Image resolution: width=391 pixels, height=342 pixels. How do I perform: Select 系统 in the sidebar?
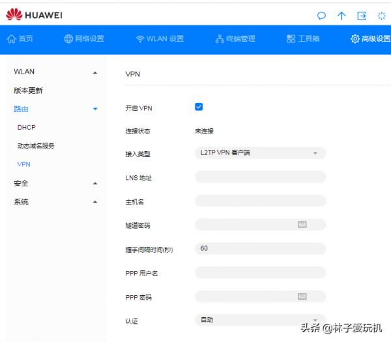tap(21, 202)
